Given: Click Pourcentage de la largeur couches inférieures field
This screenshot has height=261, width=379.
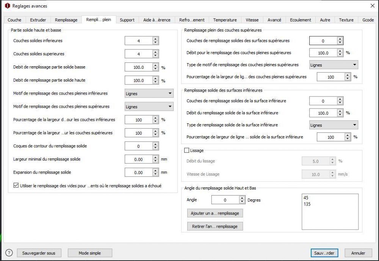Looking at the screenshot, I should (x=139, y=120).
